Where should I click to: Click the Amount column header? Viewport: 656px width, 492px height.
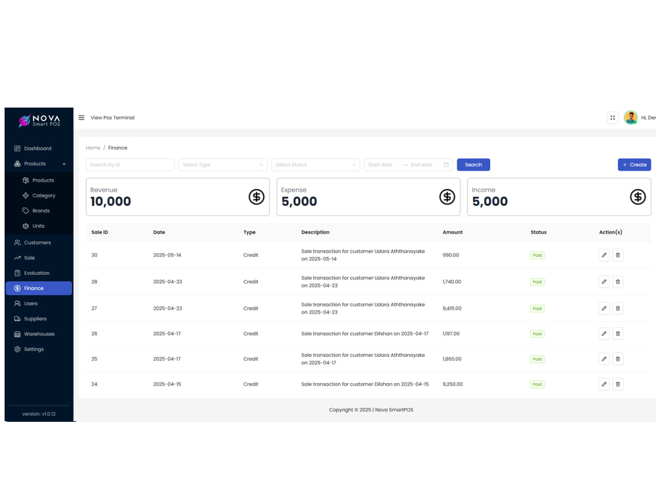453,232
